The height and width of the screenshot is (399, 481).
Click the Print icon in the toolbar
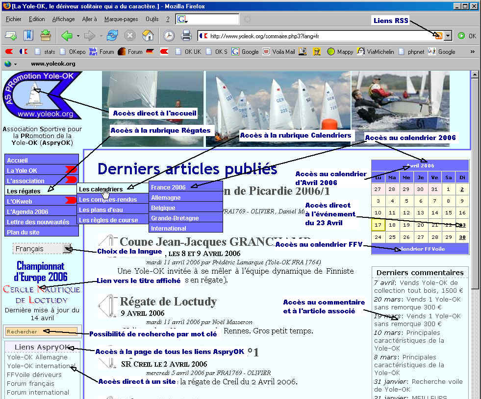pyautogui.click(x=186, y=35)
